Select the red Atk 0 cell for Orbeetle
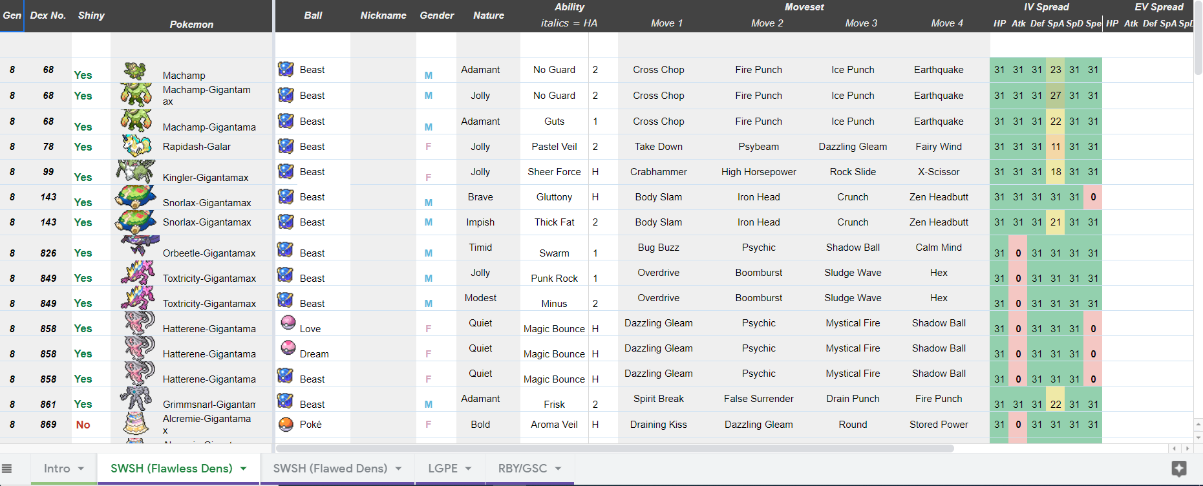The height and width of the screenshot is (486, 1203). click(x=1018, y=248)
